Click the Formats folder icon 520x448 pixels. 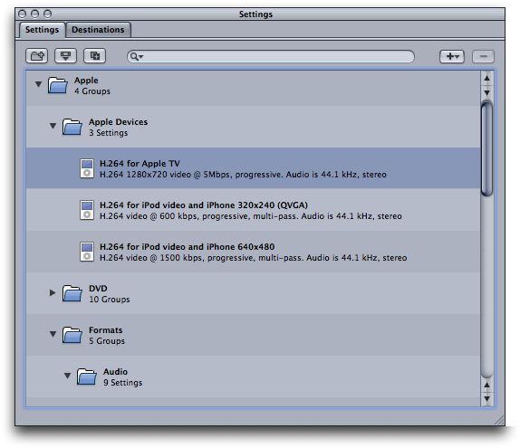coord(72,335)
